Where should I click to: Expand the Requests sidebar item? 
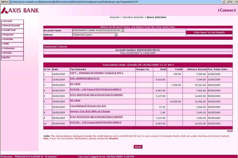pos(8,35)
